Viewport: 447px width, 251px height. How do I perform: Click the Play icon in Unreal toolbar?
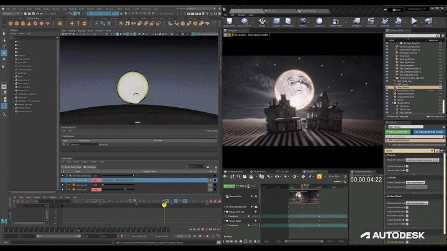[x=414, y=21]
